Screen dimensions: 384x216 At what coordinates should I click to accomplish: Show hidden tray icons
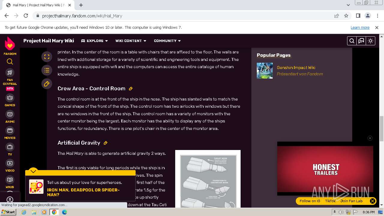[334, 212]
